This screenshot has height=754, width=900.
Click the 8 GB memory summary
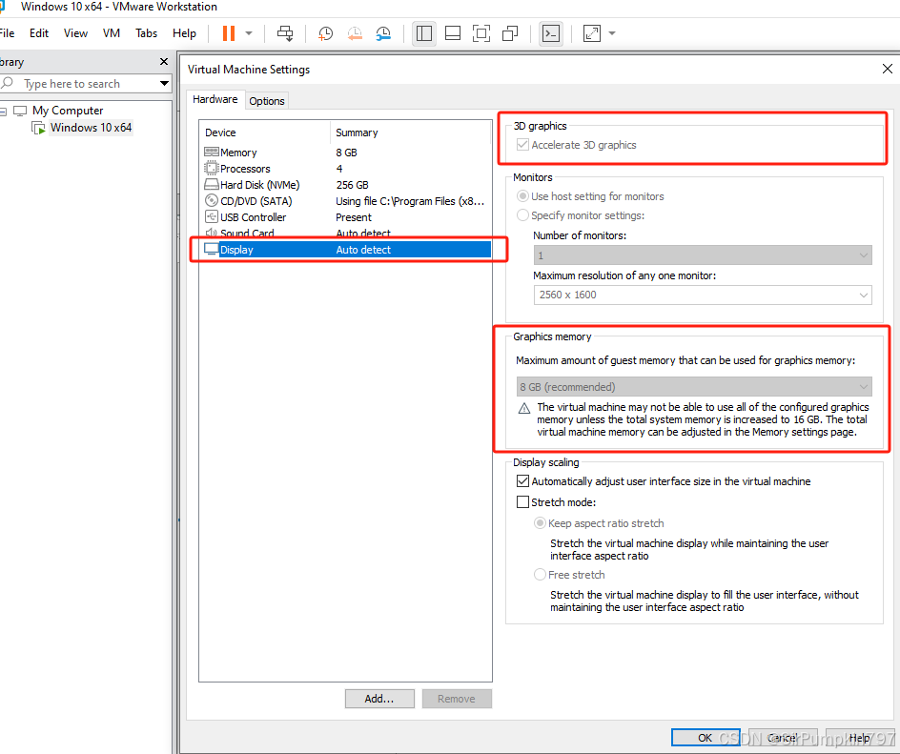click(347, 153)
